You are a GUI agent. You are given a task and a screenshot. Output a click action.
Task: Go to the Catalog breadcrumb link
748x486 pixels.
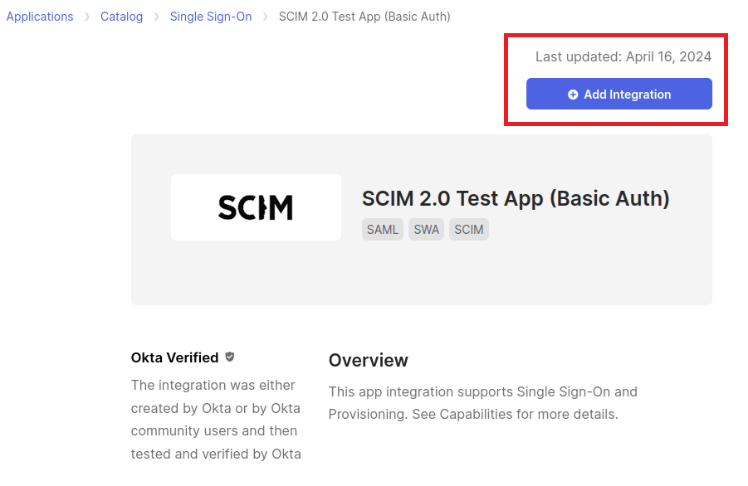[121, 17]
